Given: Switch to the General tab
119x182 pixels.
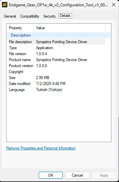Looking at the screenshot, I should [10, 16].
